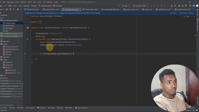Select authentication.xml in layout folder

pos(11,49)
